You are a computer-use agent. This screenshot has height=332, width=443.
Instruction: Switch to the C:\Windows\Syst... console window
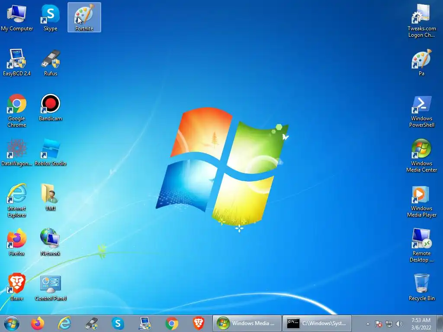tap(317, 323)
